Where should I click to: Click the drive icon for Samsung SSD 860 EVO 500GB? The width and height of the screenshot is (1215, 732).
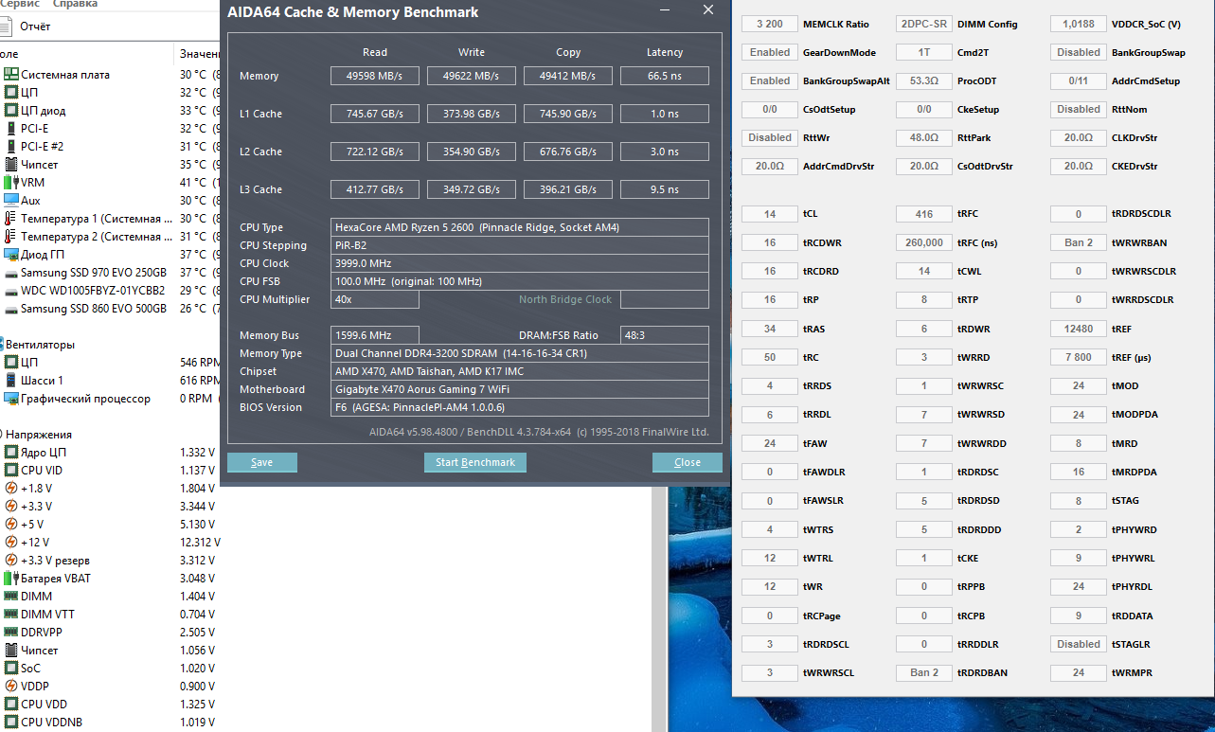(x=11, y=309)
